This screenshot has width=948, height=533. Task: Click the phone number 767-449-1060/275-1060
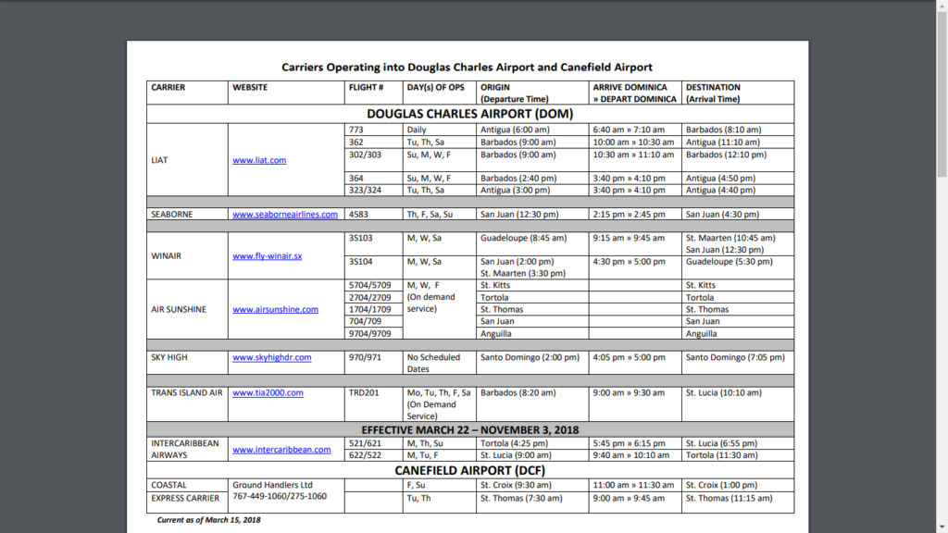280,497
